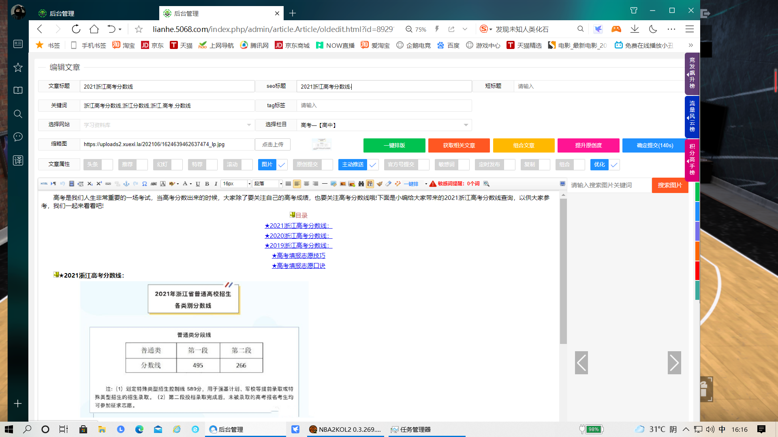Click the 缩略图 image thumbnail preview
Viewport: 778px width, 437px height.
pyautogui.click(x=321, y=144)
